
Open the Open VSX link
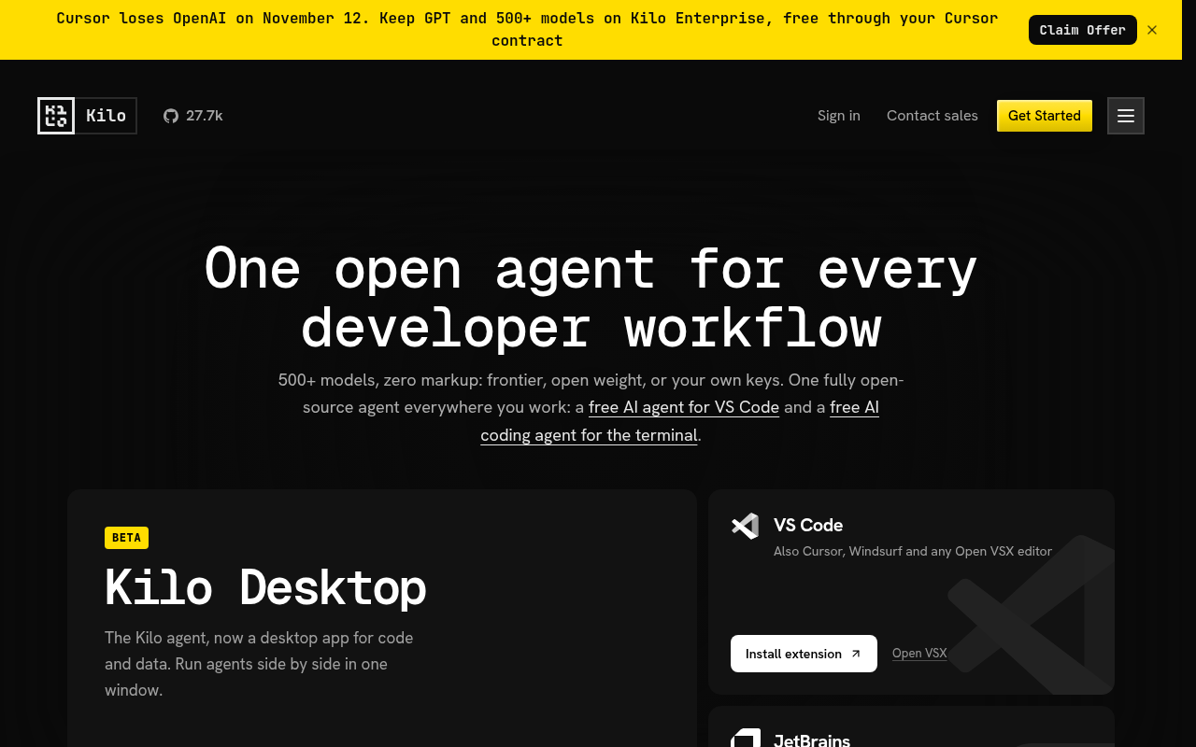coord(919,654)
